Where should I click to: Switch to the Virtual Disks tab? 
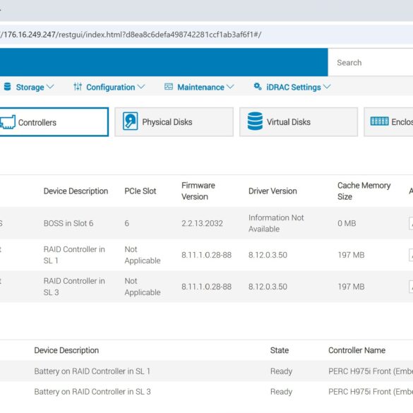(x=299, y=122)
